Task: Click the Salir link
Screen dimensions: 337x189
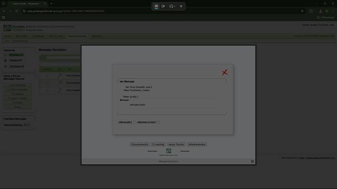Action: click(332, 25)
